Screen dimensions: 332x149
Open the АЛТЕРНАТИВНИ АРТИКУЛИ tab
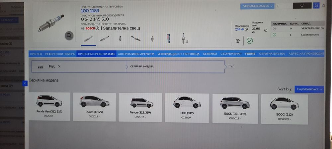pos(136,54)
